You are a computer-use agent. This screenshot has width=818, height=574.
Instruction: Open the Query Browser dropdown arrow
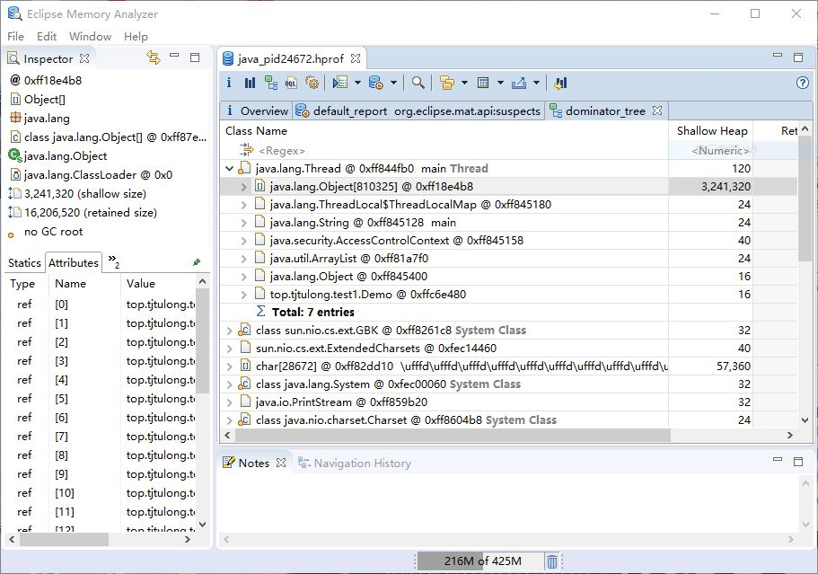[357, 83]
